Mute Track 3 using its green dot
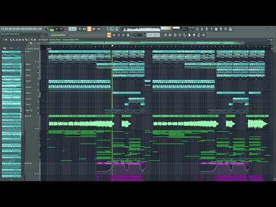 click(x=38, y=73)
